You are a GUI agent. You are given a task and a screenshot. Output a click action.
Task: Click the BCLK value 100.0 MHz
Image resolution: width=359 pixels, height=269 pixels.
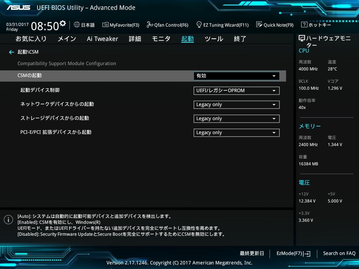pyautogui.click(x=309, y=88)
